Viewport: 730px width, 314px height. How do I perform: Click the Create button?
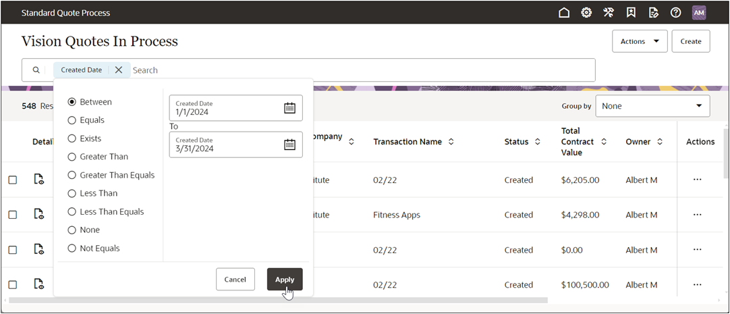click(x=690, y=41)
